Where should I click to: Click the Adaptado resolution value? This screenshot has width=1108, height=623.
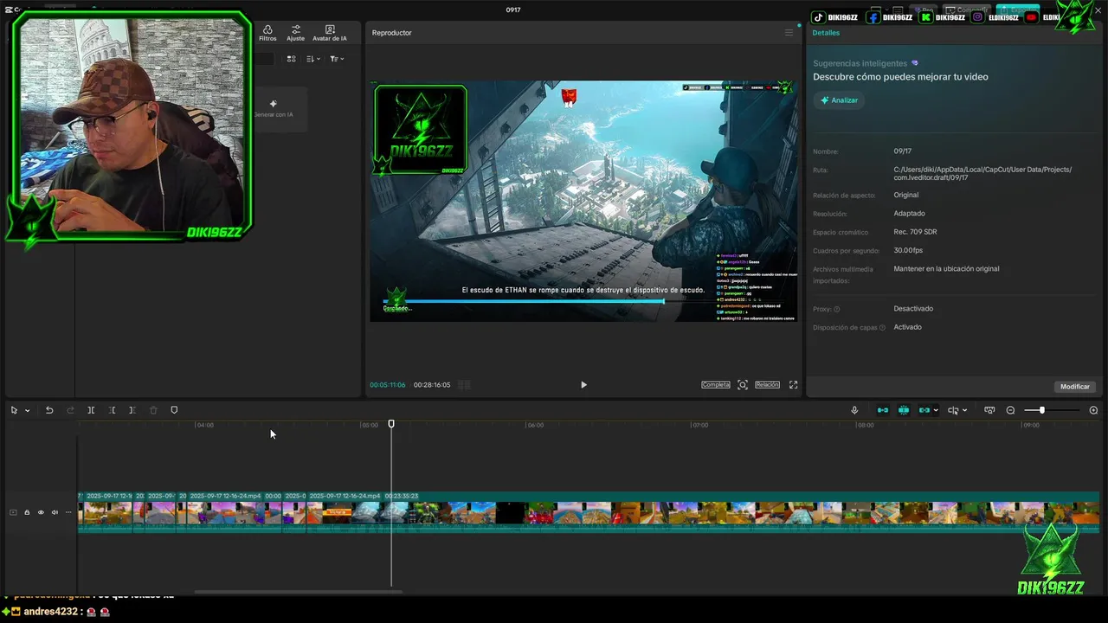tap(909, 214)
